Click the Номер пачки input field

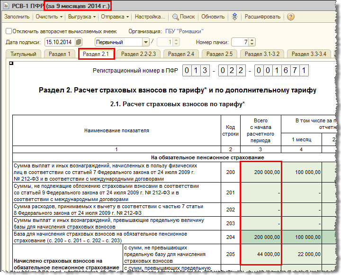(x=240, y=42)
